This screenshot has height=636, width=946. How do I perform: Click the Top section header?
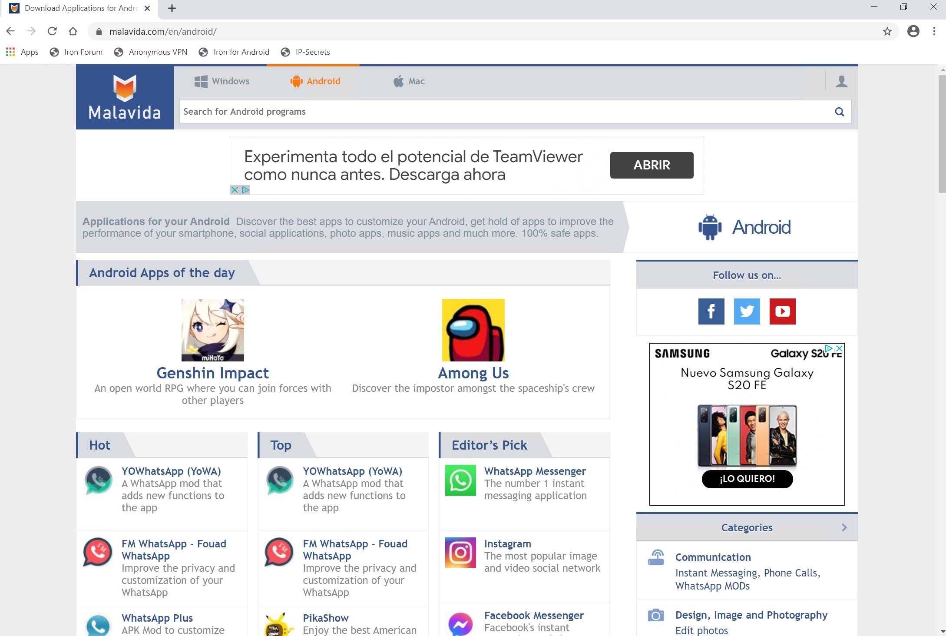tap(281, 445)
